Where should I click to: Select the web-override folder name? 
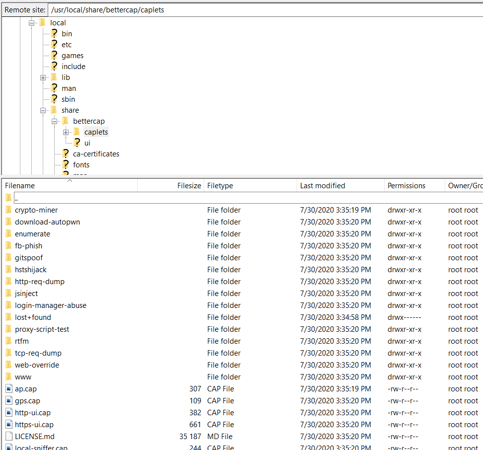37,365
